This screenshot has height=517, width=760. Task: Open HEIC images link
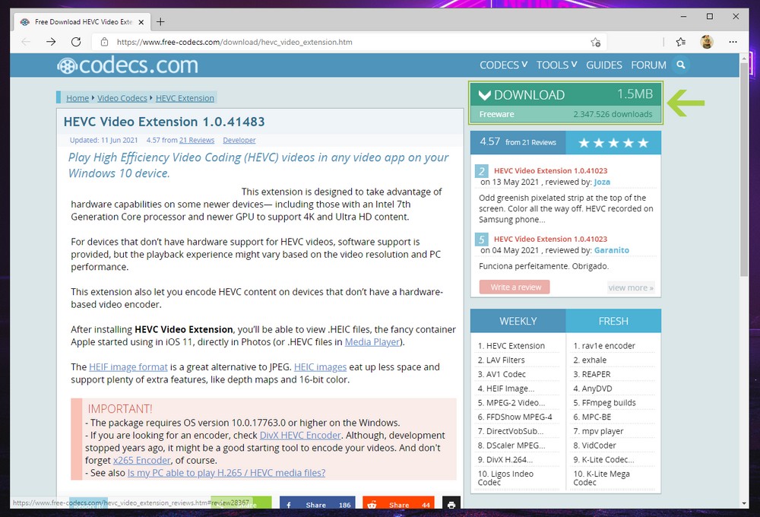pyautogui.click(x=320, y=367)
